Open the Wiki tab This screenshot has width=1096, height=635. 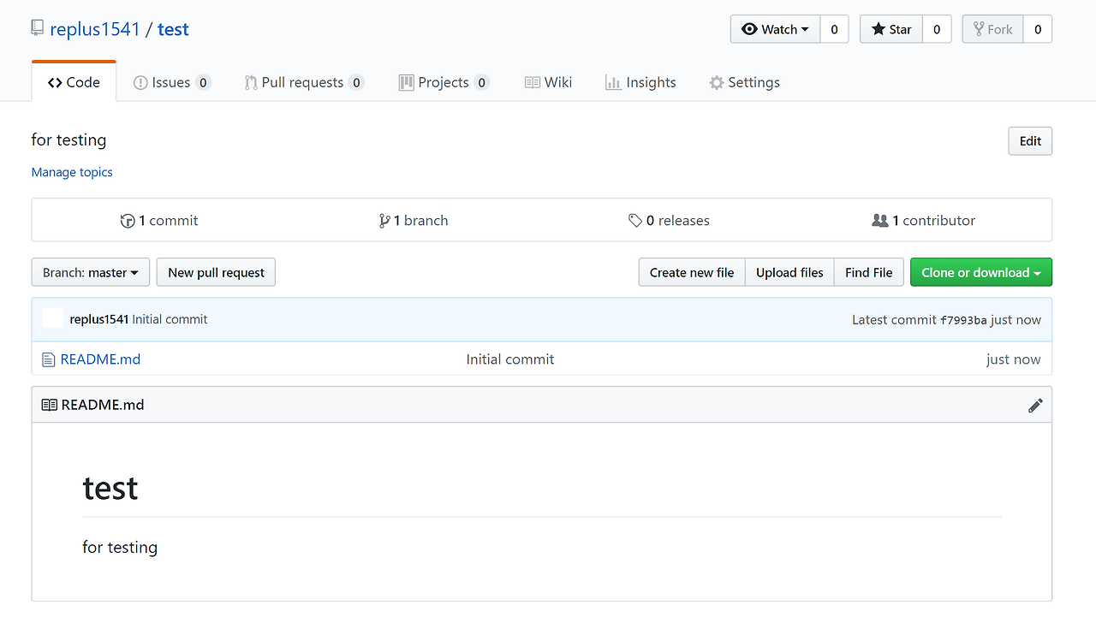tap(548, 82)
